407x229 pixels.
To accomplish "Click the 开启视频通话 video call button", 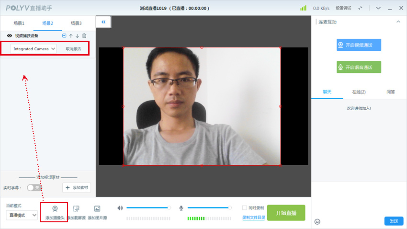I will [x=359, y=45].
